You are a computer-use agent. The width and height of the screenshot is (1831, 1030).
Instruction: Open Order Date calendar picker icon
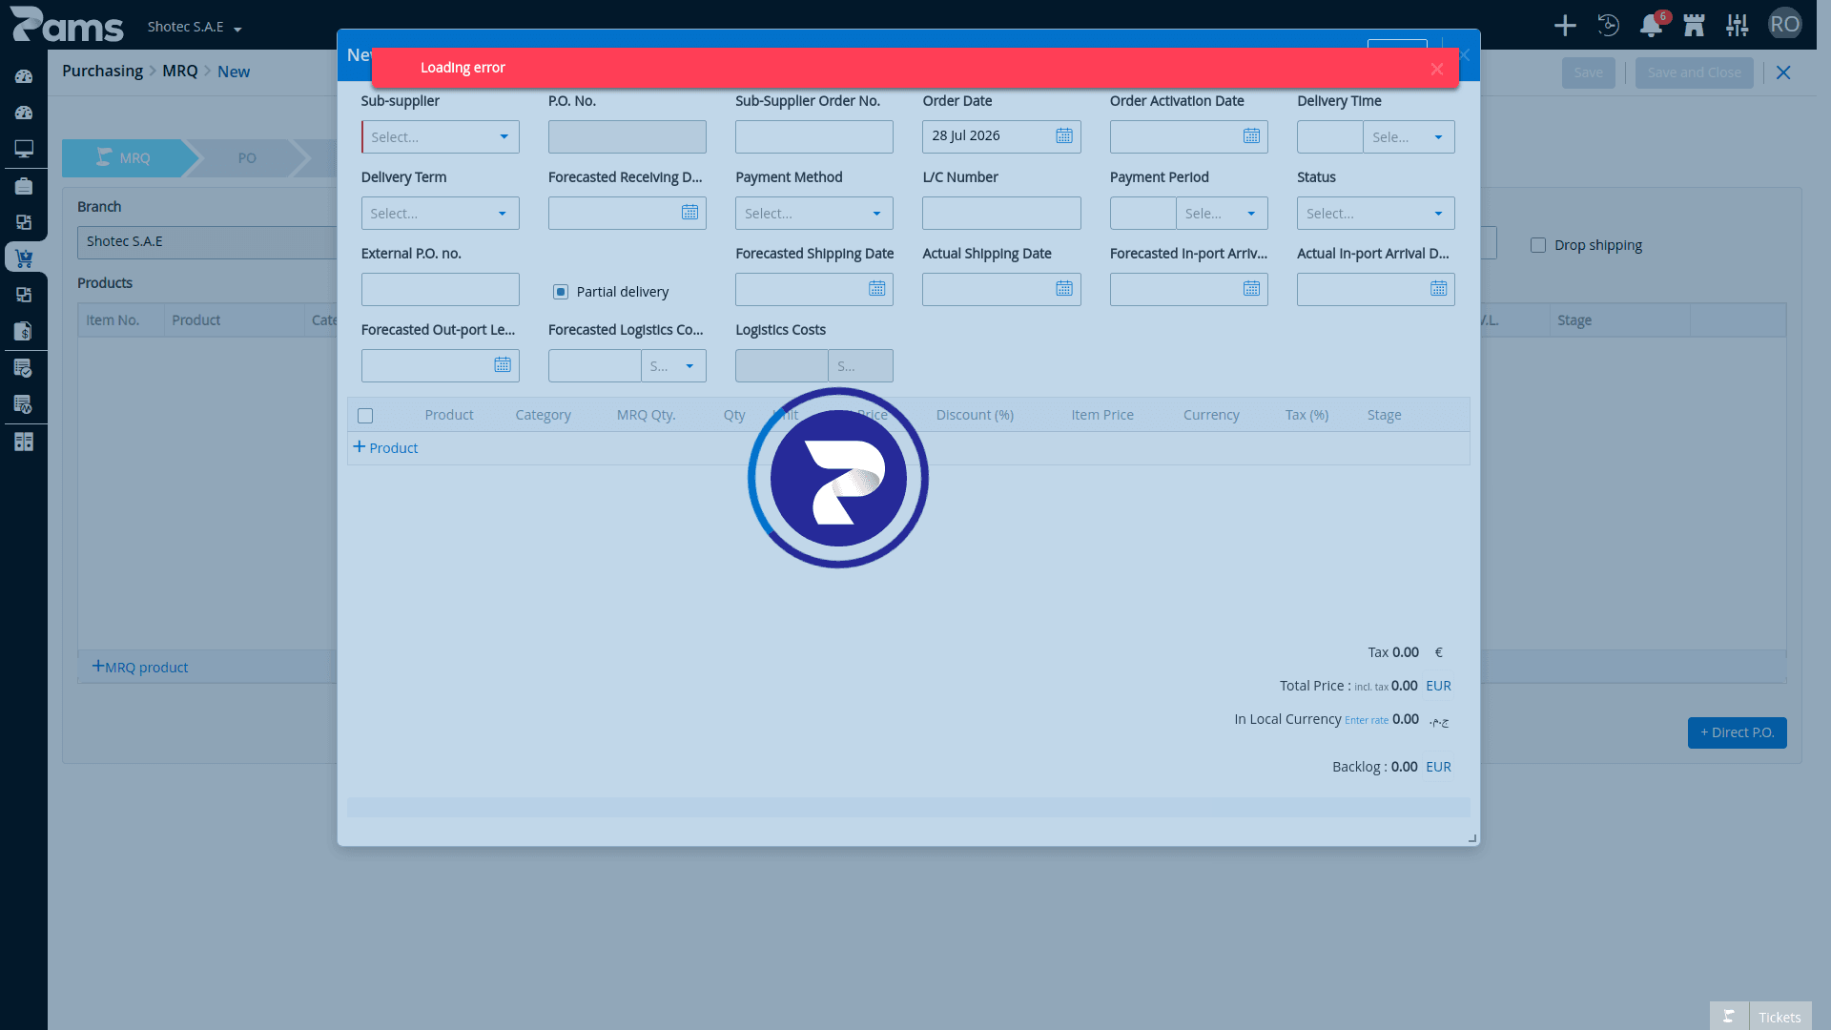pyautogui.click(x=1064, y=136)
